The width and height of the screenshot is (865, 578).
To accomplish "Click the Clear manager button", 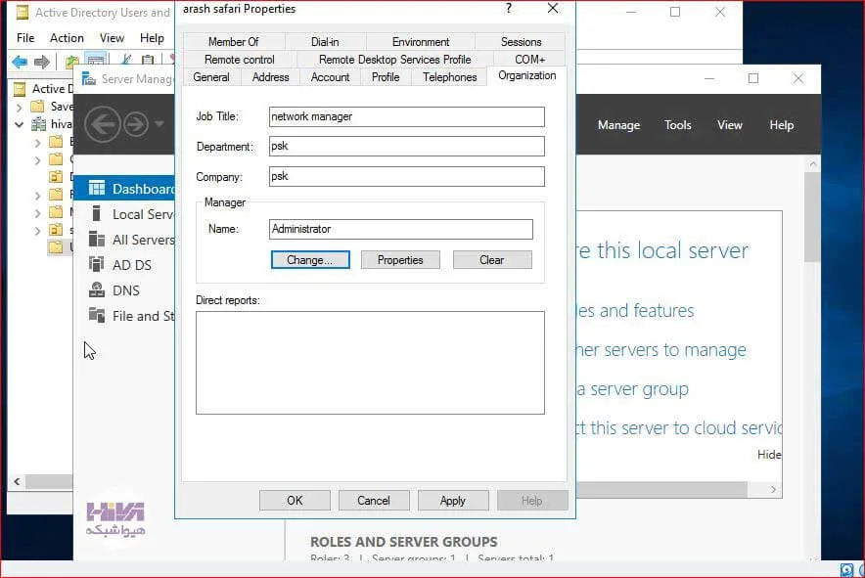I will coord(492,260).
